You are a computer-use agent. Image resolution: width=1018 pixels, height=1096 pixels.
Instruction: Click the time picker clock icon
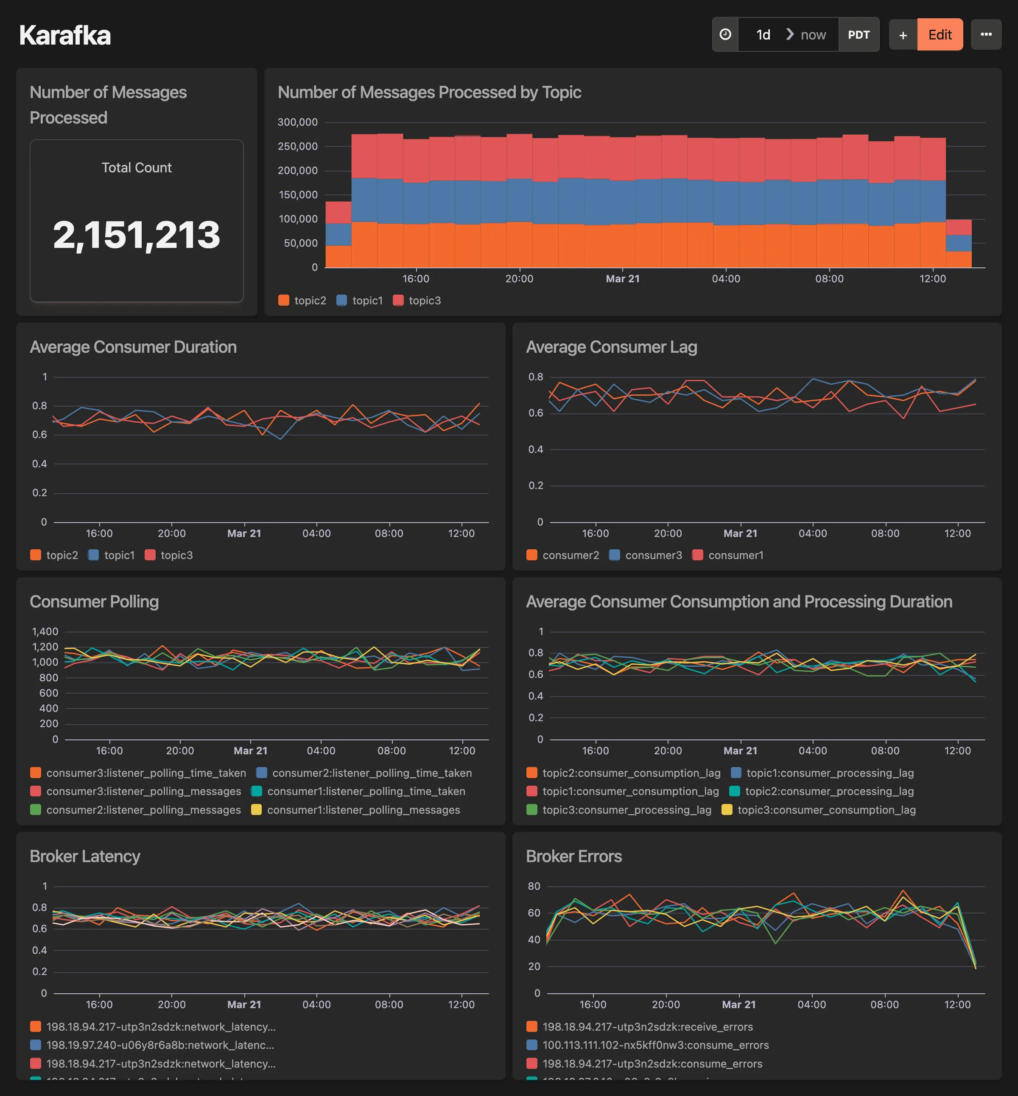[x=725, y=34]
